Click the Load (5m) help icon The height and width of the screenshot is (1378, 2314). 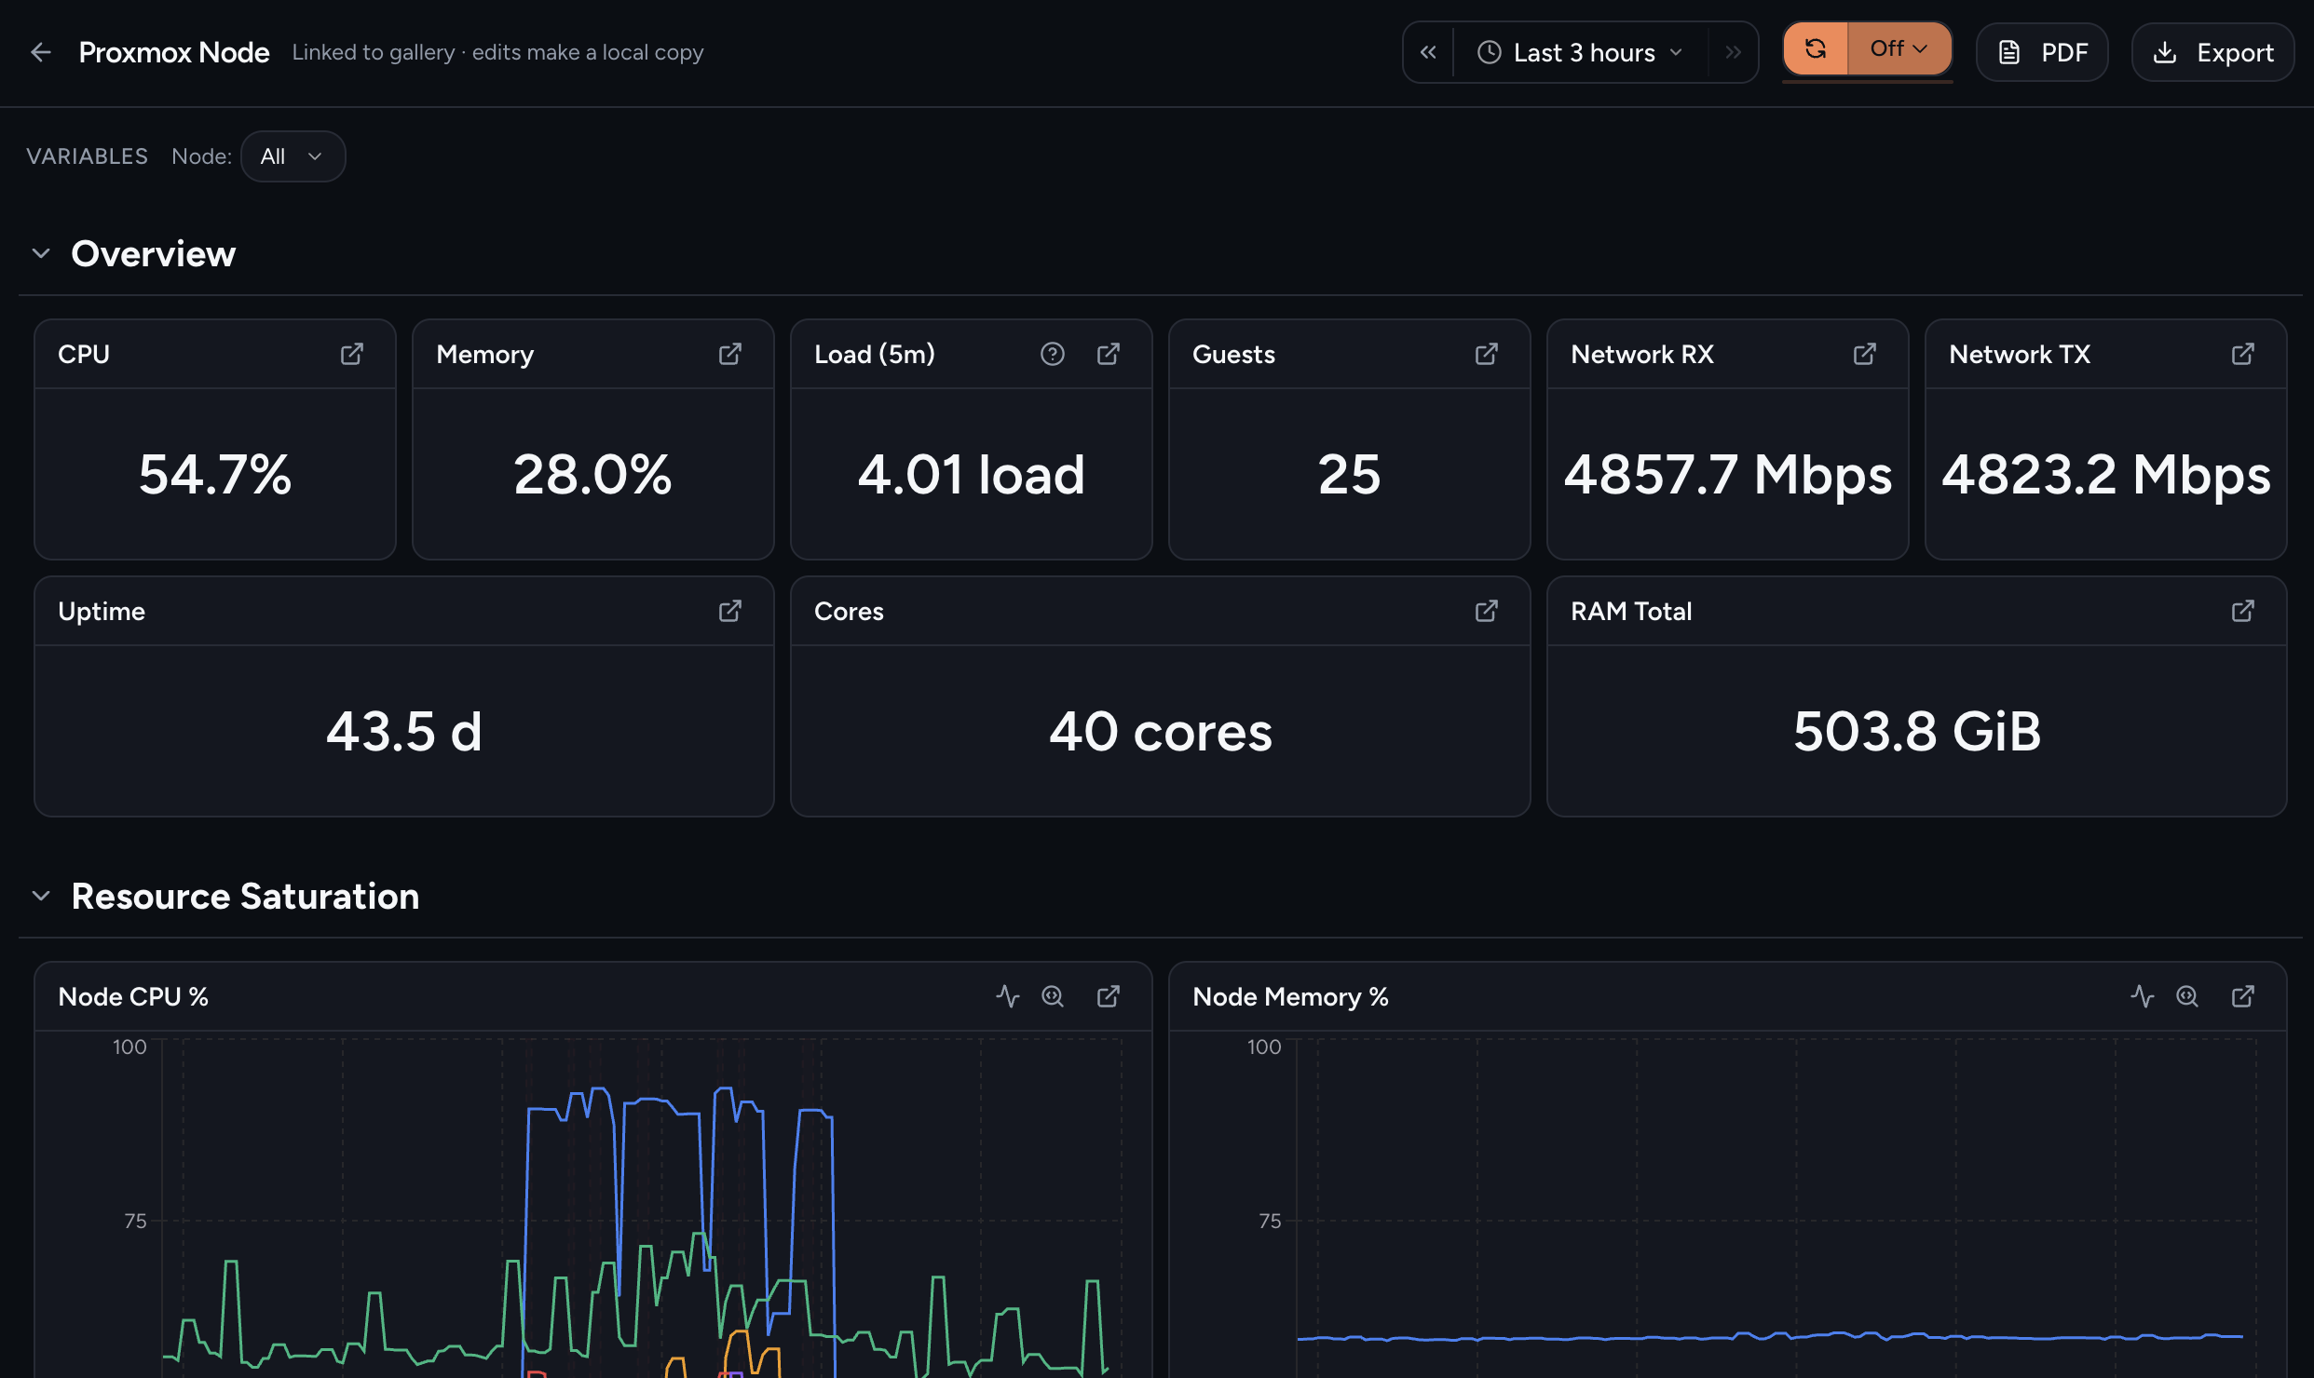[1052, 354]
